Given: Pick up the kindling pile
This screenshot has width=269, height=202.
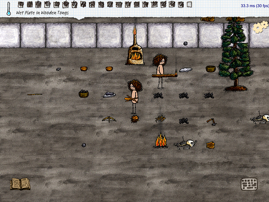Looking at the screenshot, I should (160, 118).
